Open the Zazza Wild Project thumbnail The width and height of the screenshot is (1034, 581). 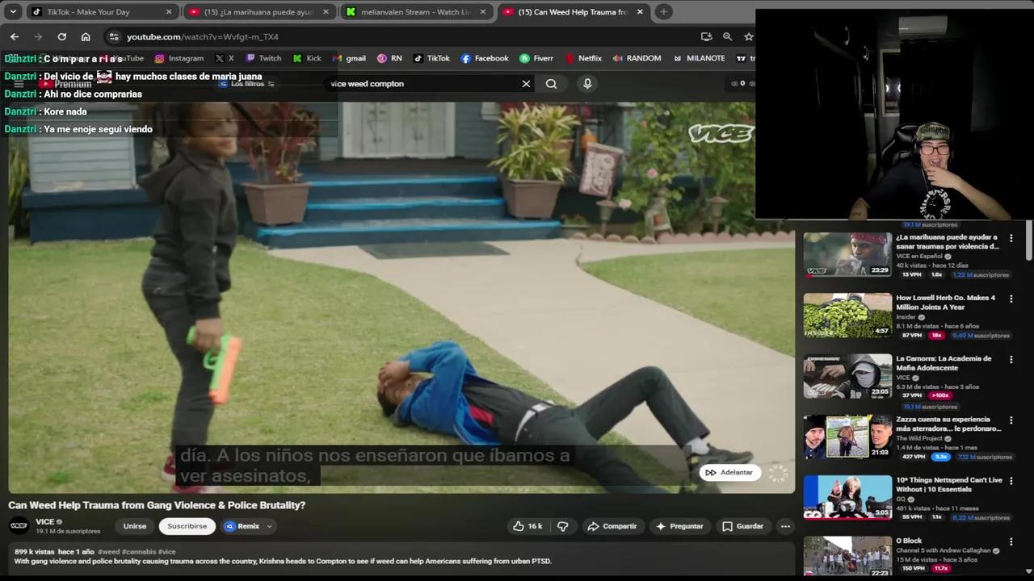coord(847,437)
